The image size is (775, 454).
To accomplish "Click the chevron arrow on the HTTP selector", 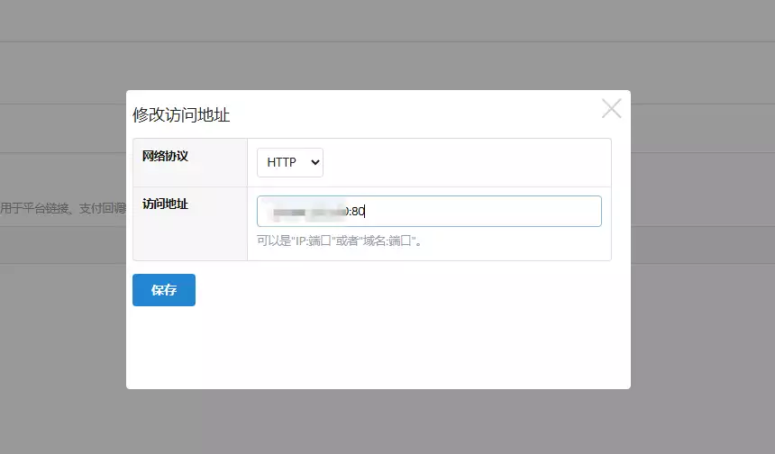I will coord(315,163).
